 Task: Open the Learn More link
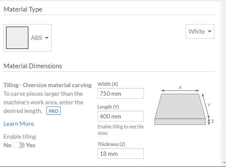point(19,124)
